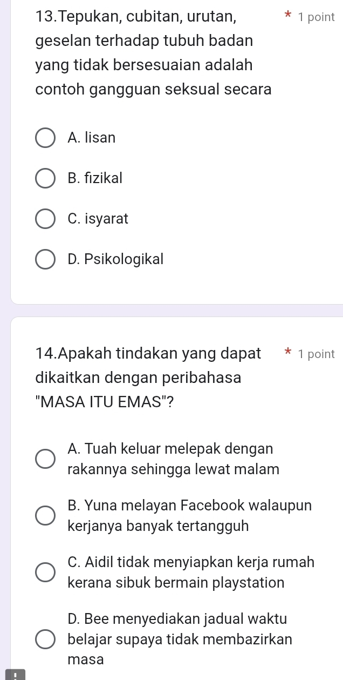This screenshot has height=680, width=343.
Task: Pick radio for 'D. Bee menyediakan jadual'
Action: (45, 639)
